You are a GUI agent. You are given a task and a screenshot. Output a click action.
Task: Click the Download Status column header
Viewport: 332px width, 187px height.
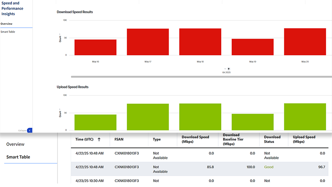pyautogui.click(x=272, y=139)
